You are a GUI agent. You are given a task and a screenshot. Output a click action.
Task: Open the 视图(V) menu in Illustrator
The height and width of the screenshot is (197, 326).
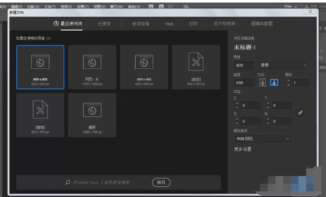coord(99,7)
